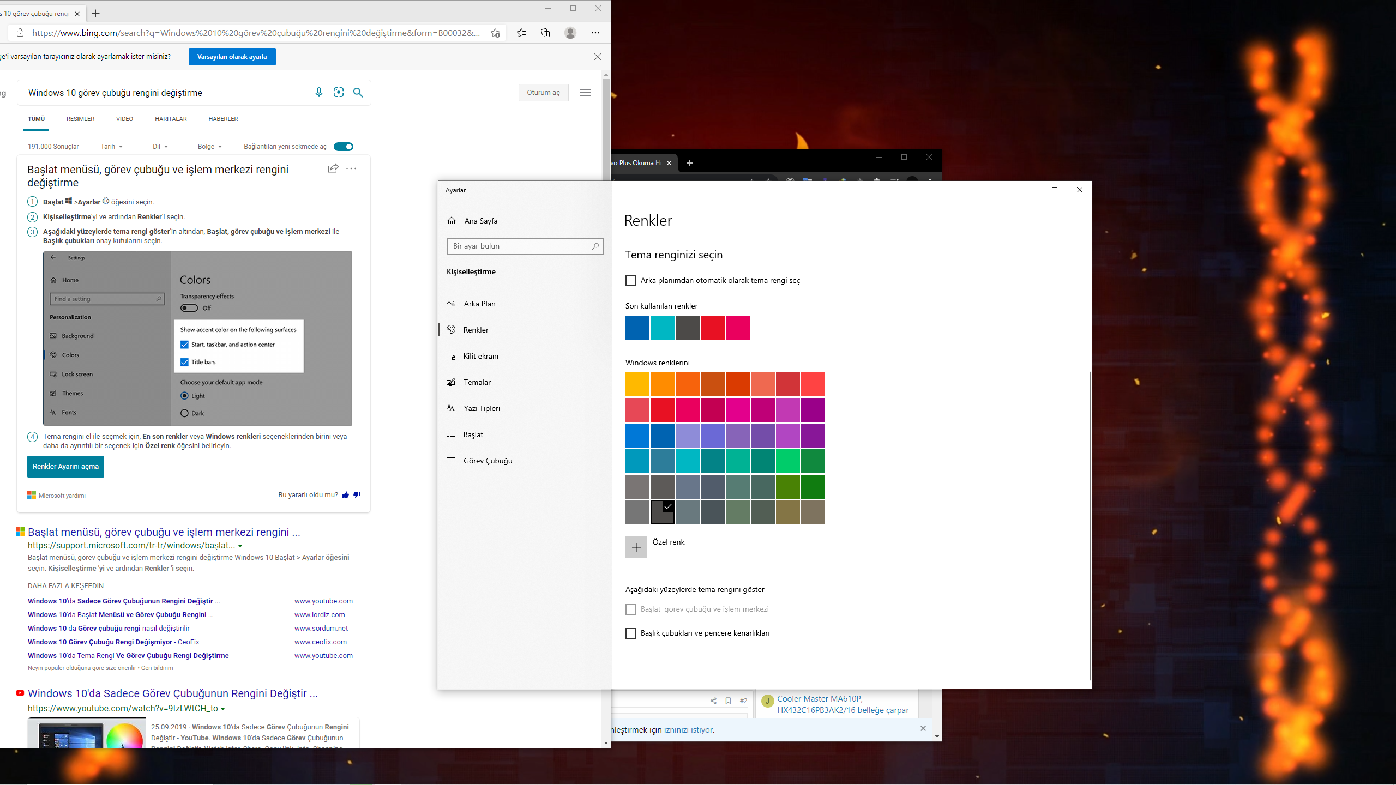Click the magnifier search icon in Bing search box
This screenshot has height=785, width=1396.
pyautogui.click(x=358, y=93)
